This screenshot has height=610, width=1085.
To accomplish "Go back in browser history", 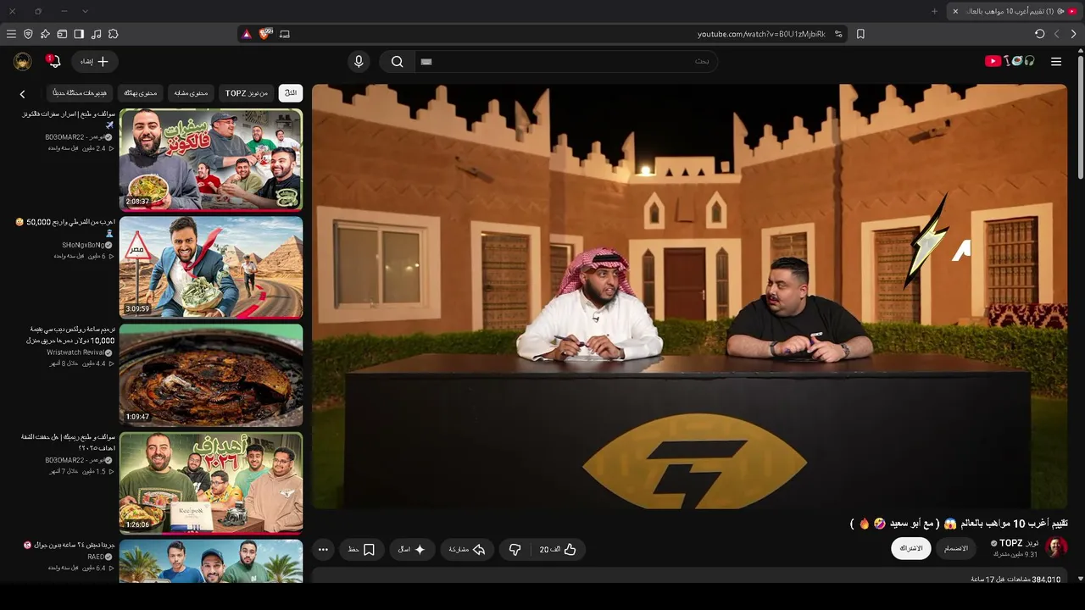I will 1073,34.
